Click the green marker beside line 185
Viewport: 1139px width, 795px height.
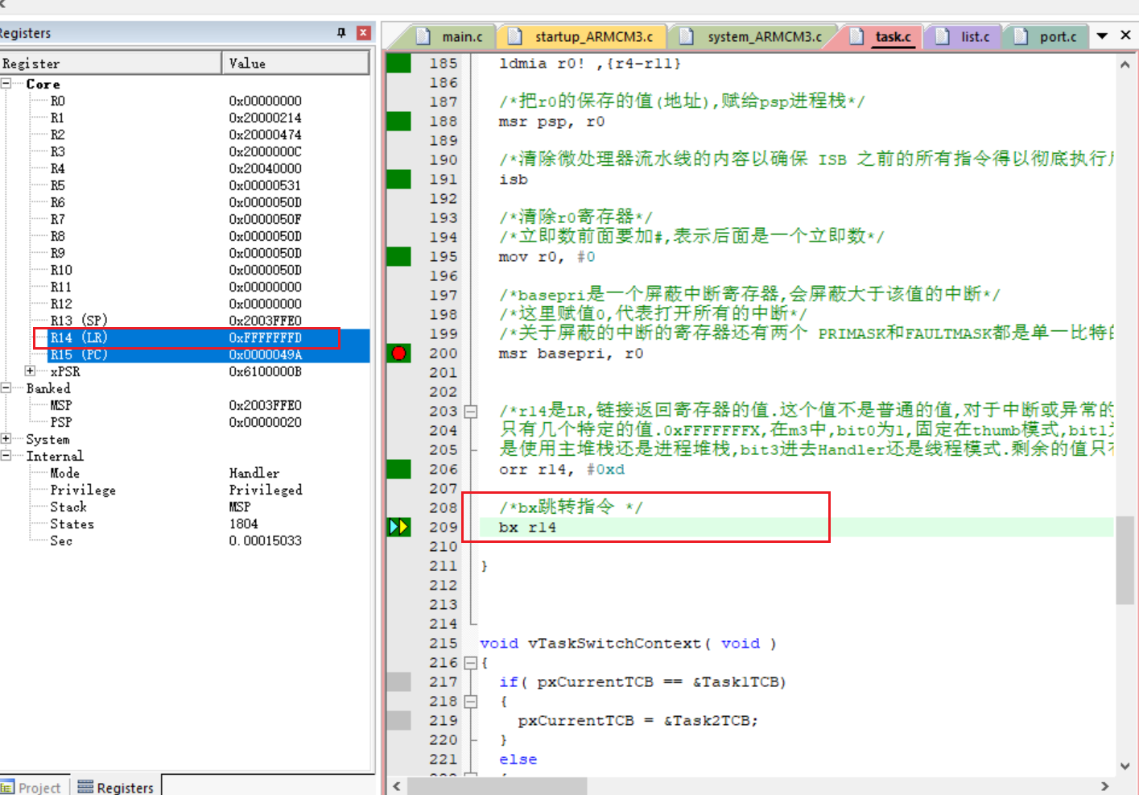tap(398, 63)
